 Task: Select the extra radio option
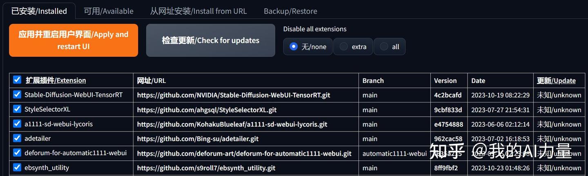pos(344,47)
